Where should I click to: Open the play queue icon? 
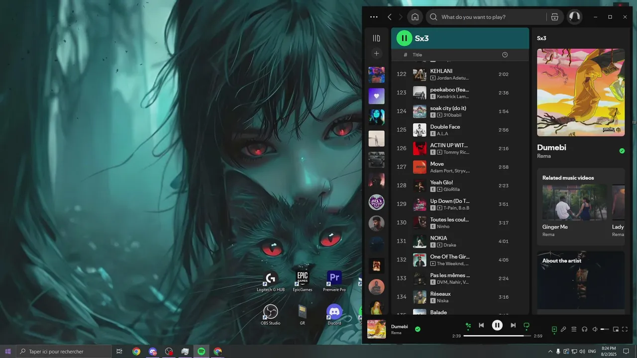pyautogui.click(x=574, y=329)
